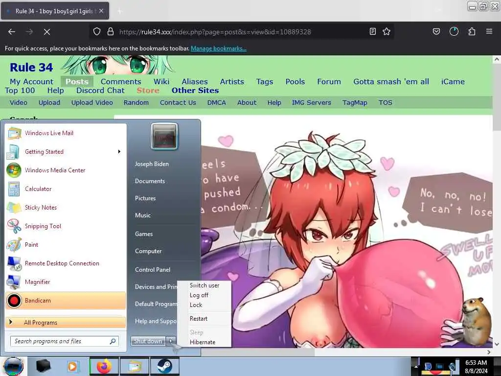501x376 pixels.
Task: Expand Getting Started submenu arrow
Action: tap(119, 152)
